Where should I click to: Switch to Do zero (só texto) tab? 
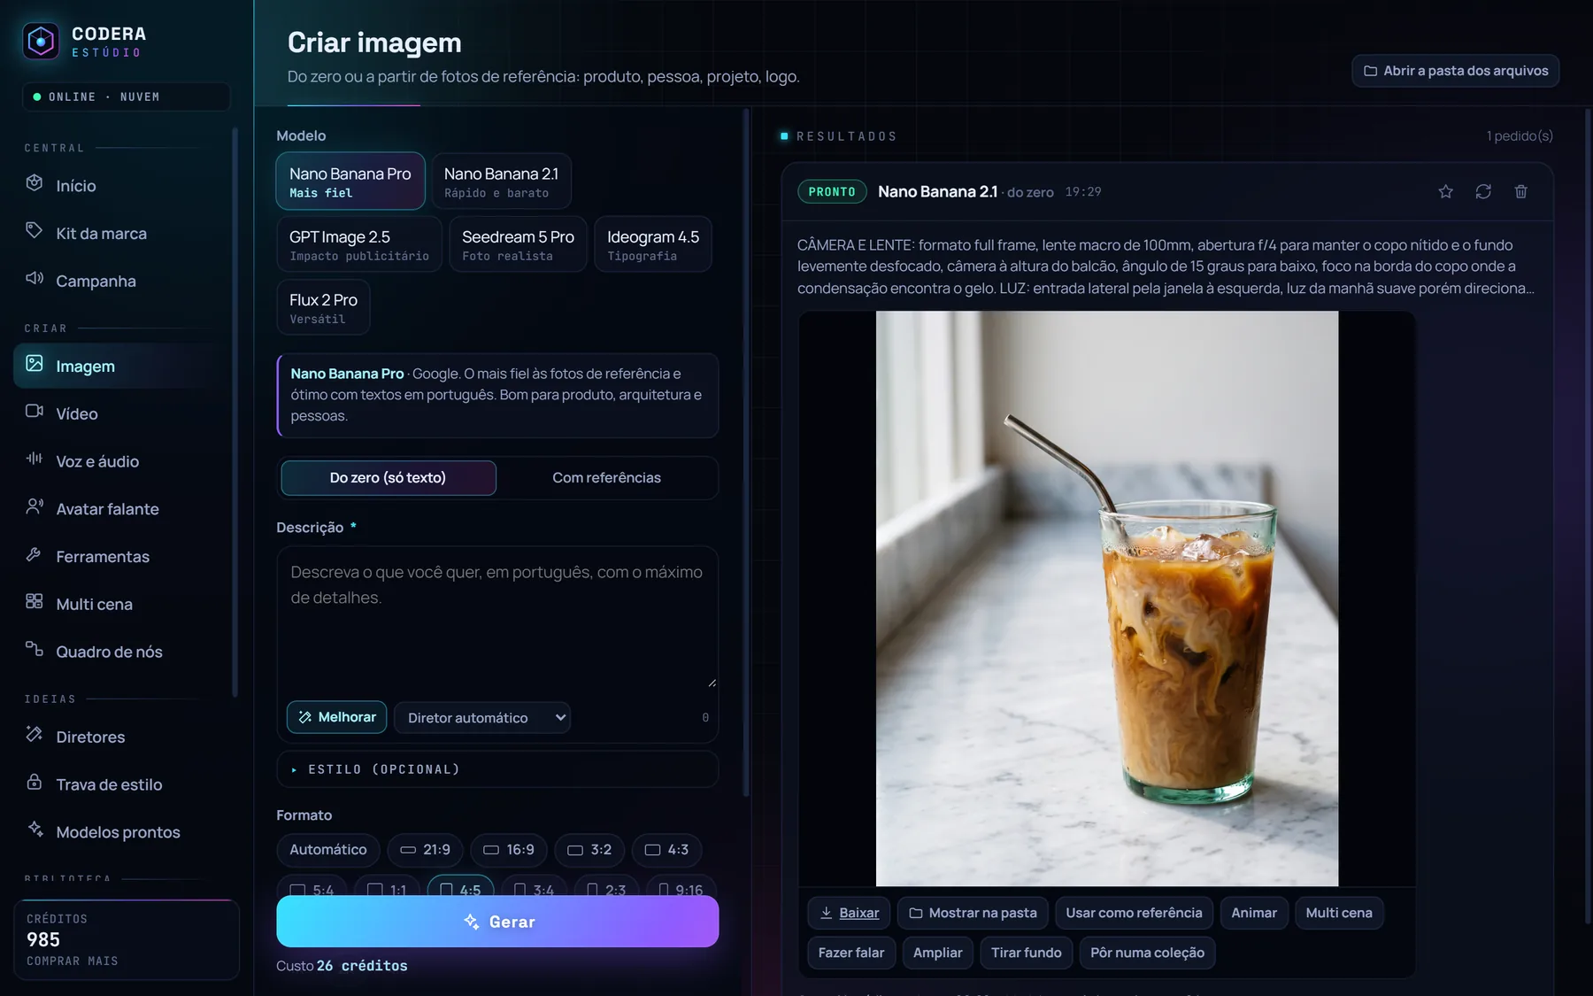click(389, 478)
